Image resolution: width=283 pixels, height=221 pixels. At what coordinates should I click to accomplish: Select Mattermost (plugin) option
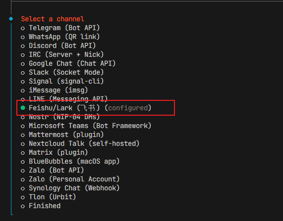click(62, 134)
